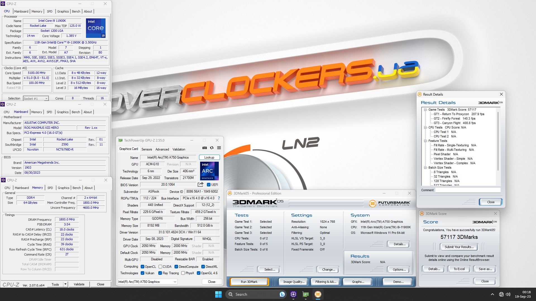Viewport: 536px width, 301px height.
Task: Click the Bus Interface question mark icon
Action: click(219, 198)
